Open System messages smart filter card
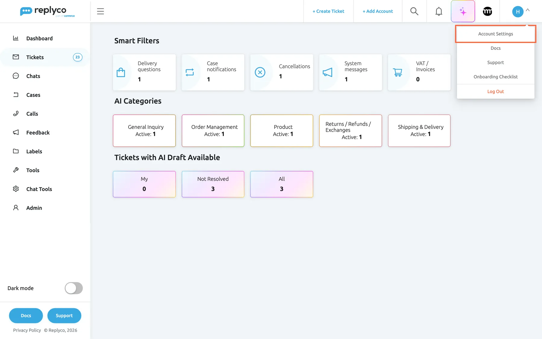The height and width of the screenshot is (339, 542). click(x=350, y=72)
